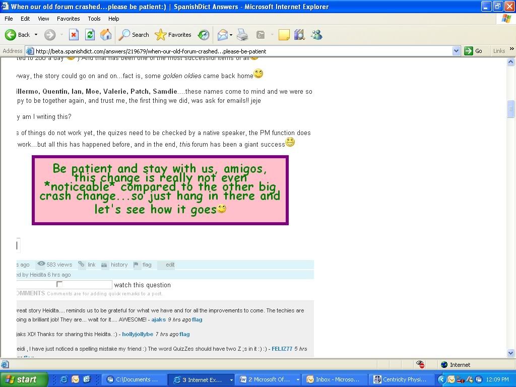Open the History toolbar icon

[204, 35]
